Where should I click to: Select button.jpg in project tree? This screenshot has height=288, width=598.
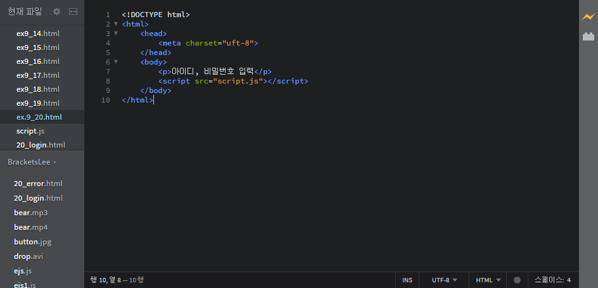[x=32, y=242]
